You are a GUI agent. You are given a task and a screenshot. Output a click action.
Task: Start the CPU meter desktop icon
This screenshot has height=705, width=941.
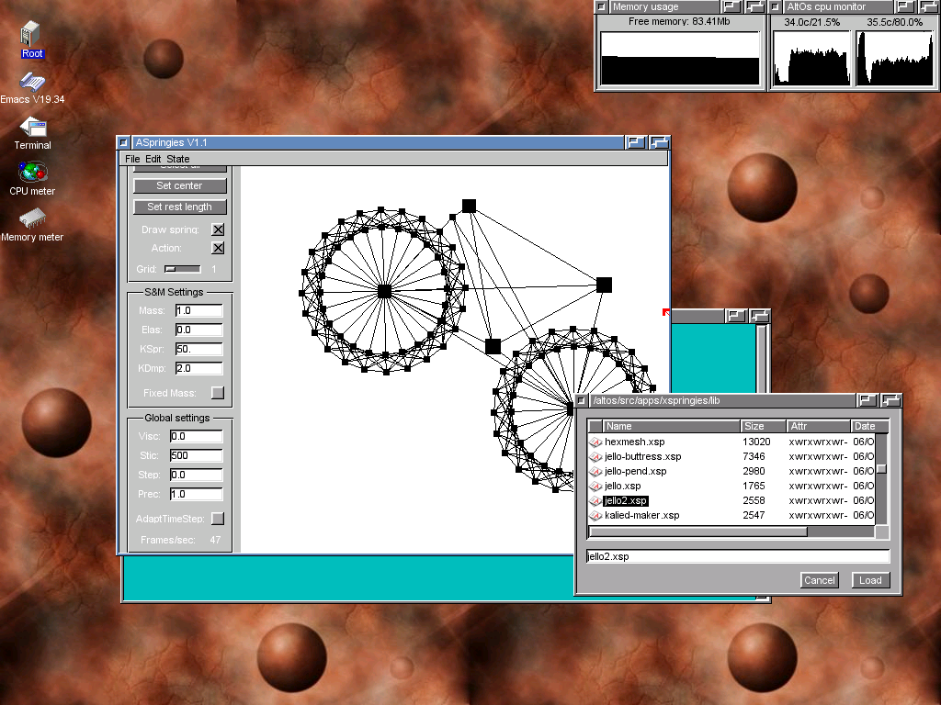pos(32,179)
